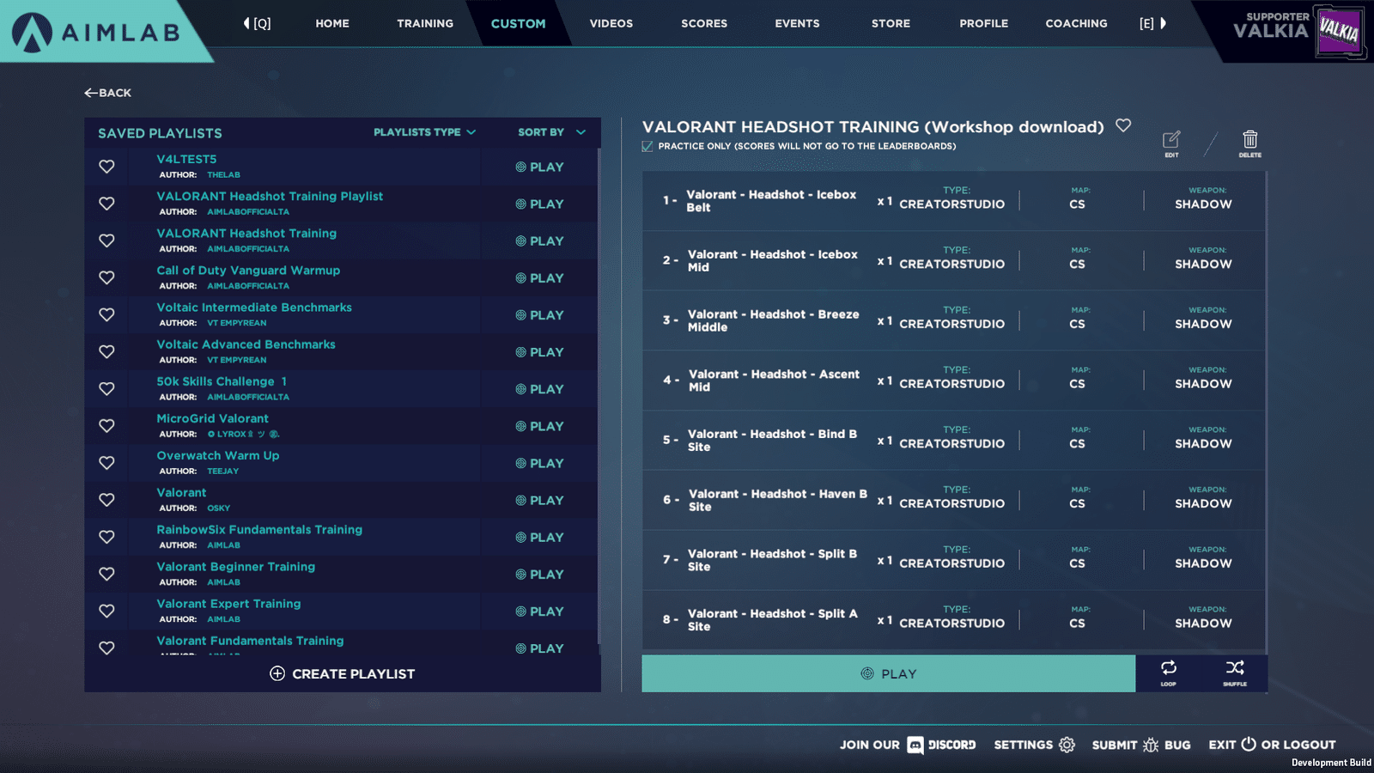Open the Sort By dropdown
The image size is (1374, 773).
(551, 132)
